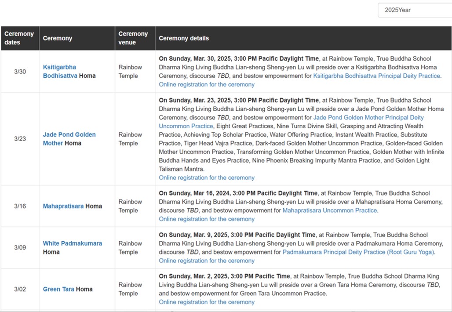
Task: Click online registration for 3/23 Jade Pond ceremony
Action: (x=207, y=178)
